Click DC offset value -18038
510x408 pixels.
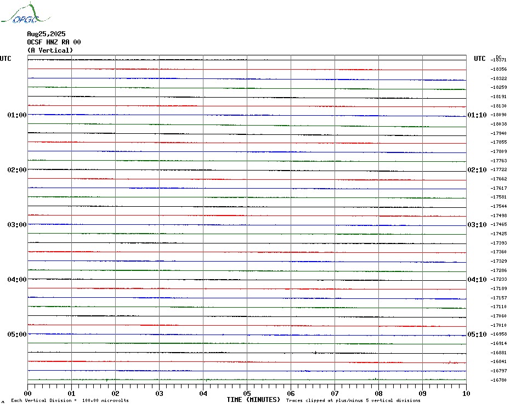(498, 124)
